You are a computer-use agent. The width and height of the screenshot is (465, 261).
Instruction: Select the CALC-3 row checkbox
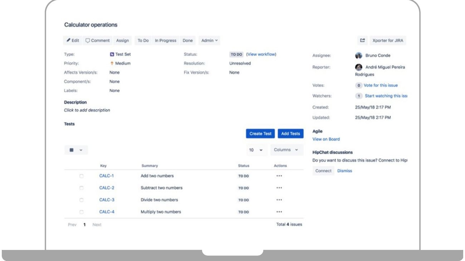[x=81, y=200]
